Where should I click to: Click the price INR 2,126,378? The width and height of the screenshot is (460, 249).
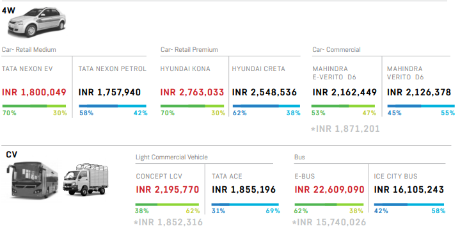[x=419, y=92]
